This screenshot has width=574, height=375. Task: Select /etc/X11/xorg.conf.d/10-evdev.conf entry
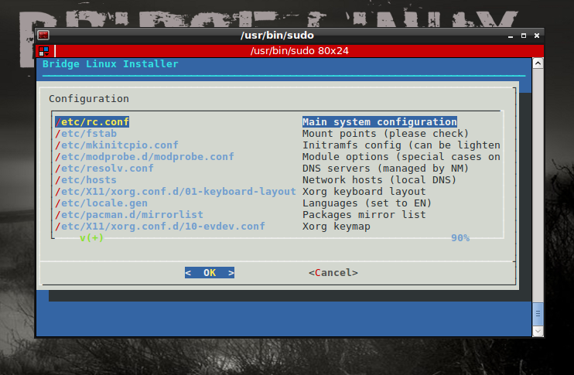click(x=160, y=227)
